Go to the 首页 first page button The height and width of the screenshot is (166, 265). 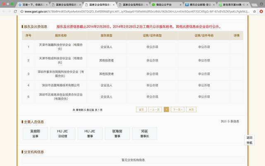(141, 110)
